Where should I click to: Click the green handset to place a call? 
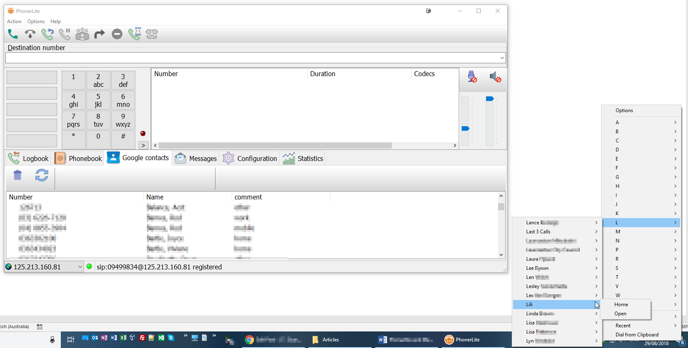tap(13, 34)
